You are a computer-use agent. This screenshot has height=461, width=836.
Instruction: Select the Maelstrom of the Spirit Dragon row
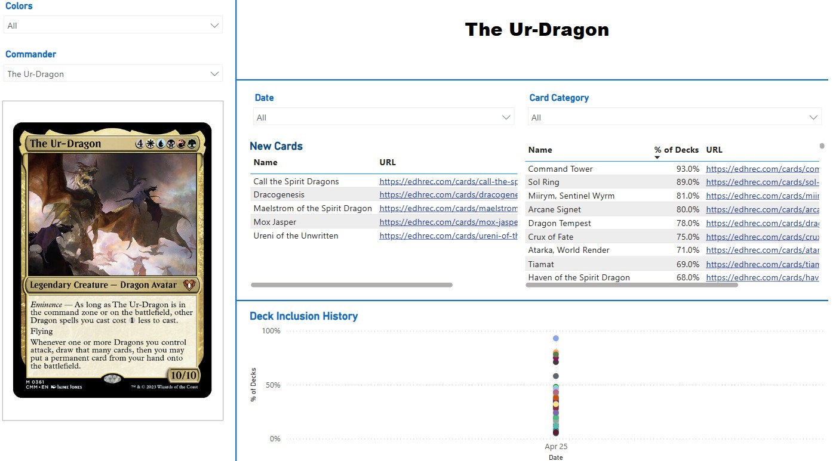click(x=312, y=208)
